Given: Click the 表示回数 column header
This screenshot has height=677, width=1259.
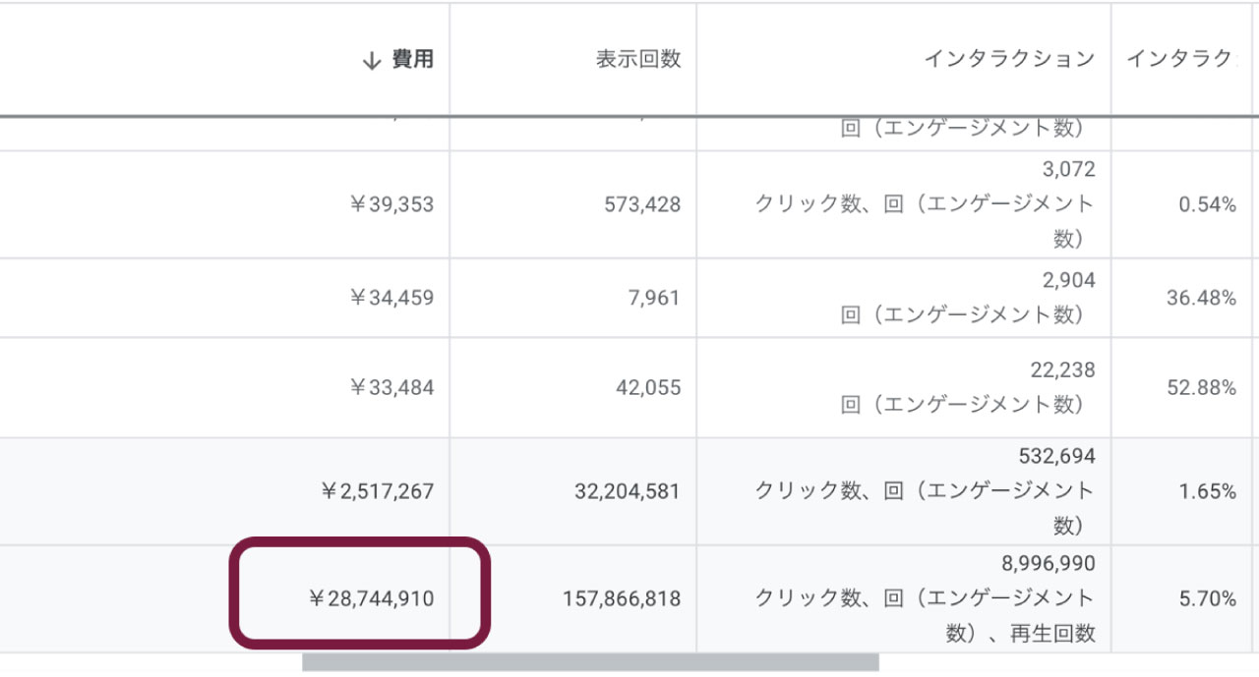Looking at the screenshot, I should coord(637,60).
